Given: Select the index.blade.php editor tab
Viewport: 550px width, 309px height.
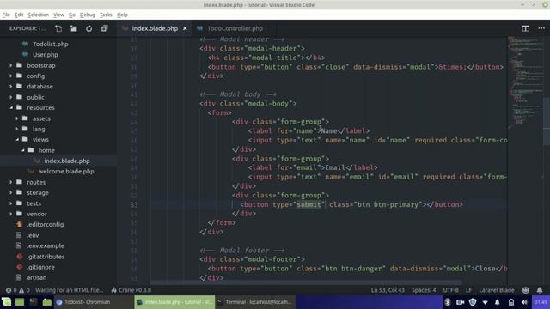Looking at the screenshot, I should [155, 28].
